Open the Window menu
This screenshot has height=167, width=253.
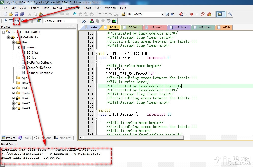111,8
